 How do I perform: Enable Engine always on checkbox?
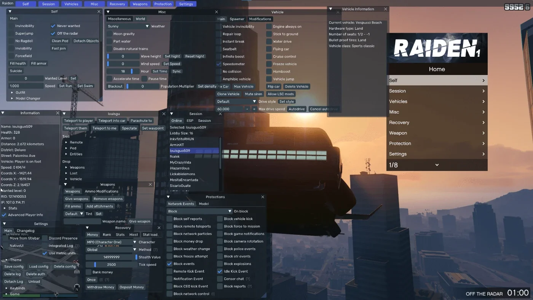click(x=269, y=27)
